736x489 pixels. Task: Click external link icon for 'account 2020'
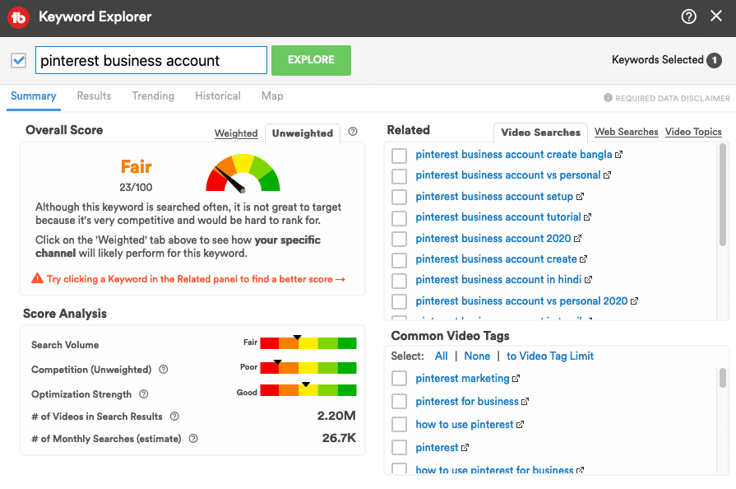click(578, 239)
